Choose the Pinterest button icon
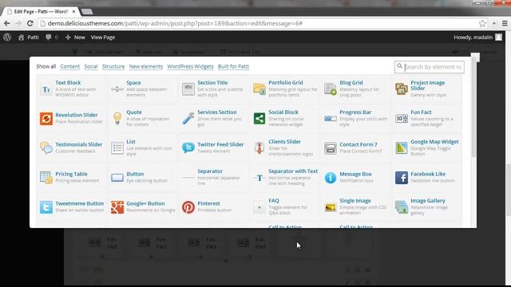The image size is (511, 287). point(188,207)
